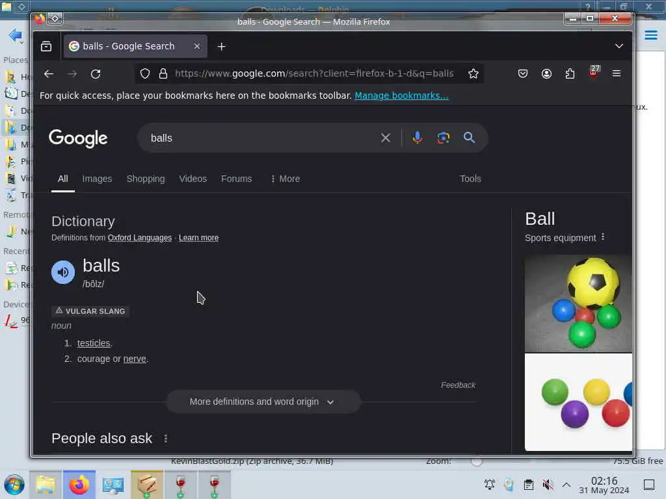Open the colorful balls image thumbnail
This screenshot has width=666, height=499.
[x=578, y=402]
